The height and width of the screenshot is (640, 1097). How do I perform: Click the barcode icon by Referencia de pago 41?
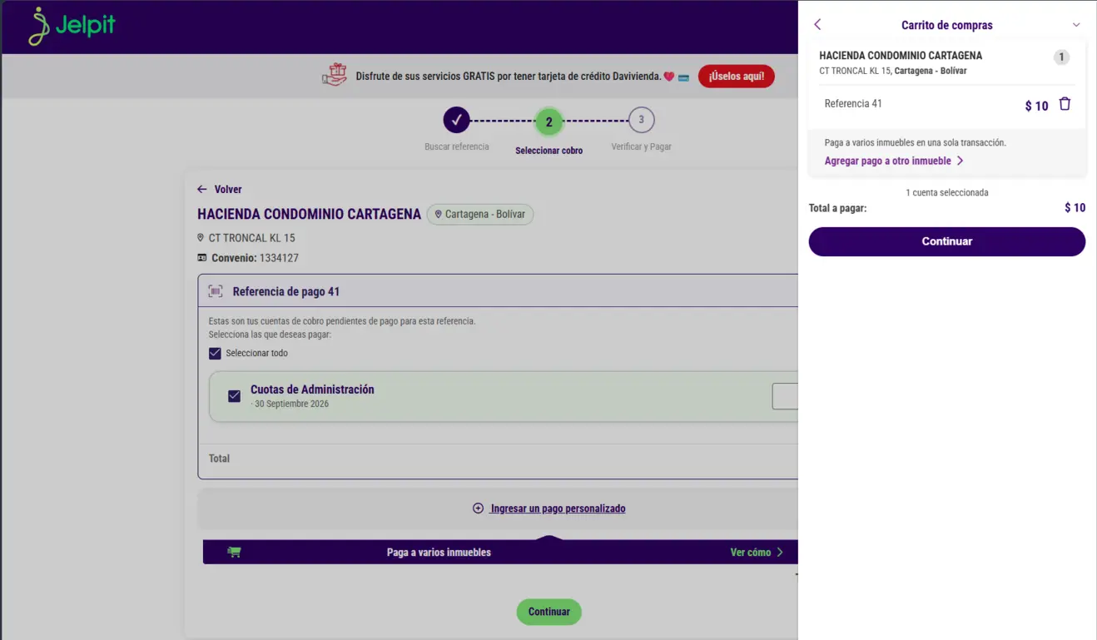(216, 291)
